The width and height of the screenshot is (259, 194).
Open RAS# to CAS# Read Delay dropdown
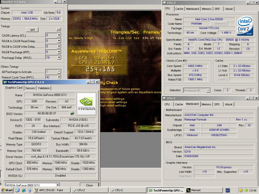(59, 41)
